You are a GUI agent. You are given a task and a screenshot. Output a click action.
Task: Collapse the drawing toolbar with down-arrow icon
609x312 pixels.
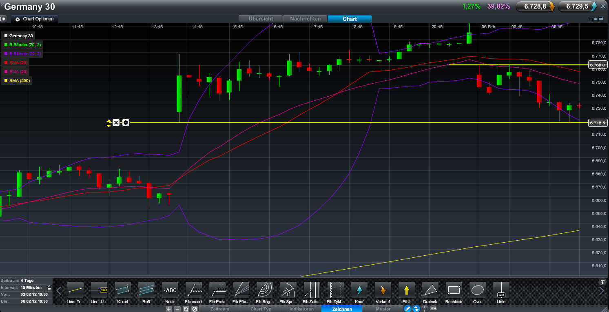(x=602, y=282)
